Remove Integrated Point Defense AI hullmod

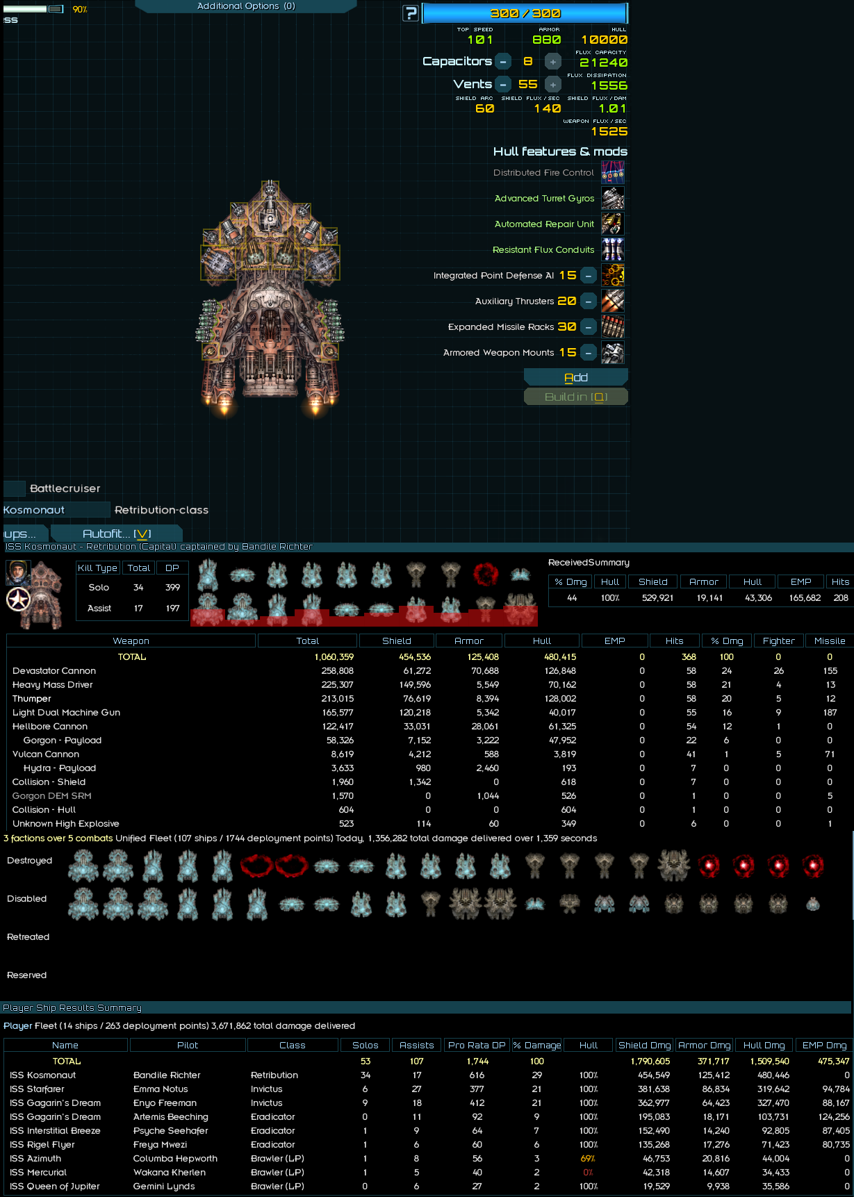589,276
